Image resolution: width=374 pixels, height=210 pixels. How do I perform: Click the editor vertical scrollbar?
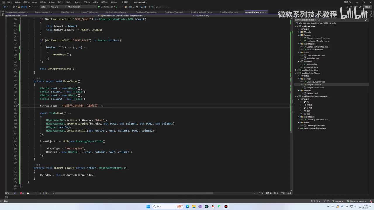(x=291, y=105)
